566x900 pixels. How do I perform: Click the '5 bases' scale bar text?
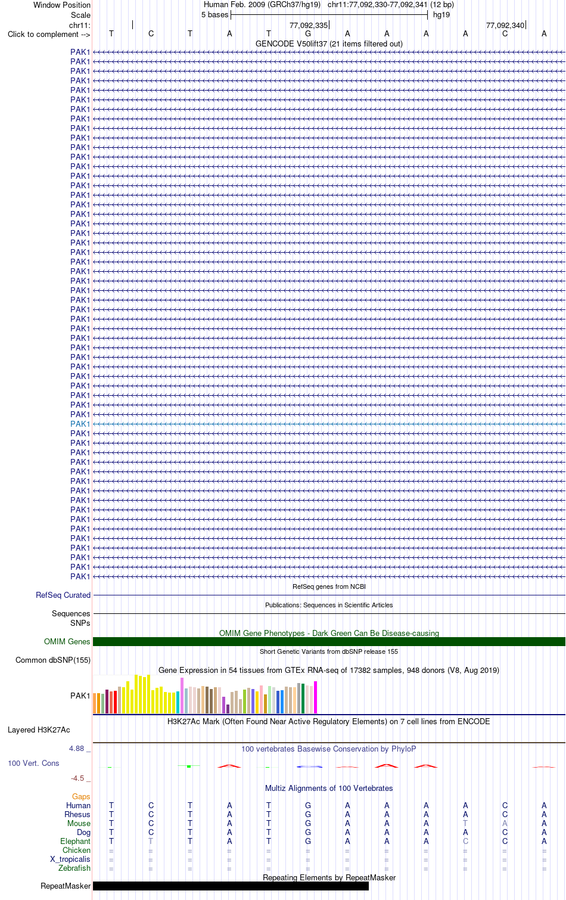click(214, 14)
